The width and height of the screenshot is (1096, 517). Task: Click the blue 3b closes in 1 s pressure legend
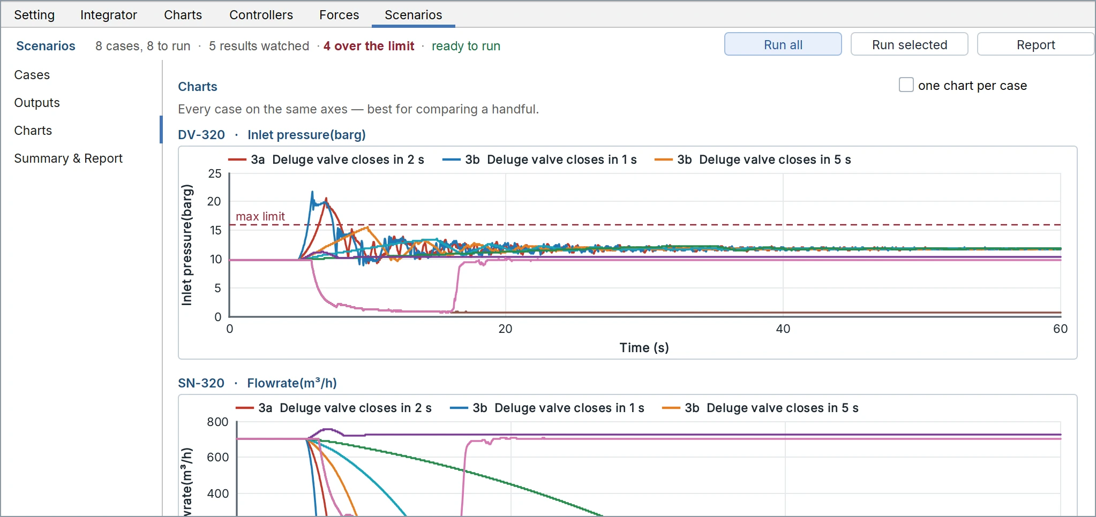(x=540, y=159)
